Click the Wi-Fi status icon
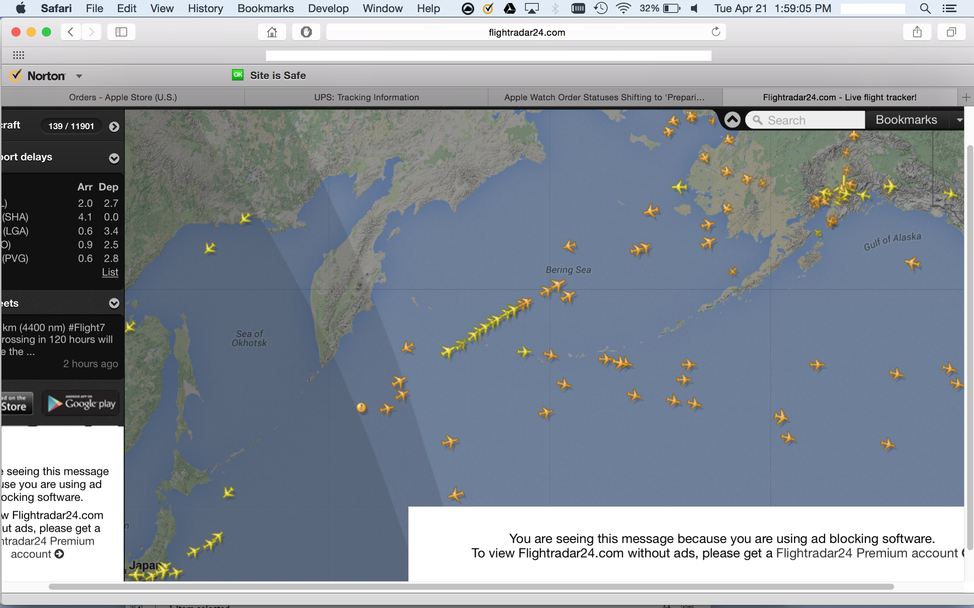Image resolution: width=974 pixels, height=608 pixels. [623, 8]
